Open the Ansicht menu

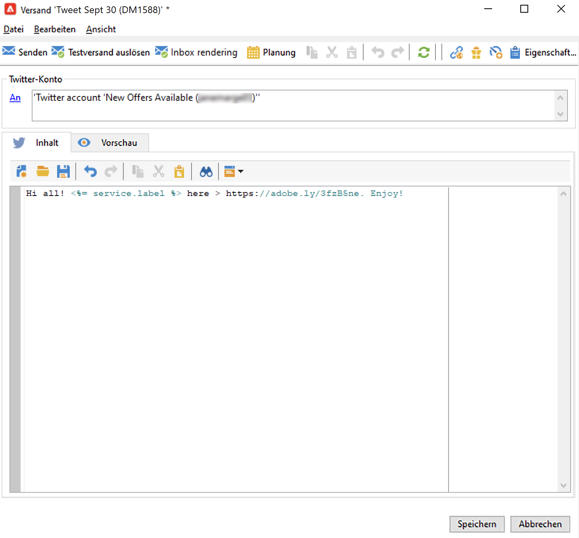101,29
